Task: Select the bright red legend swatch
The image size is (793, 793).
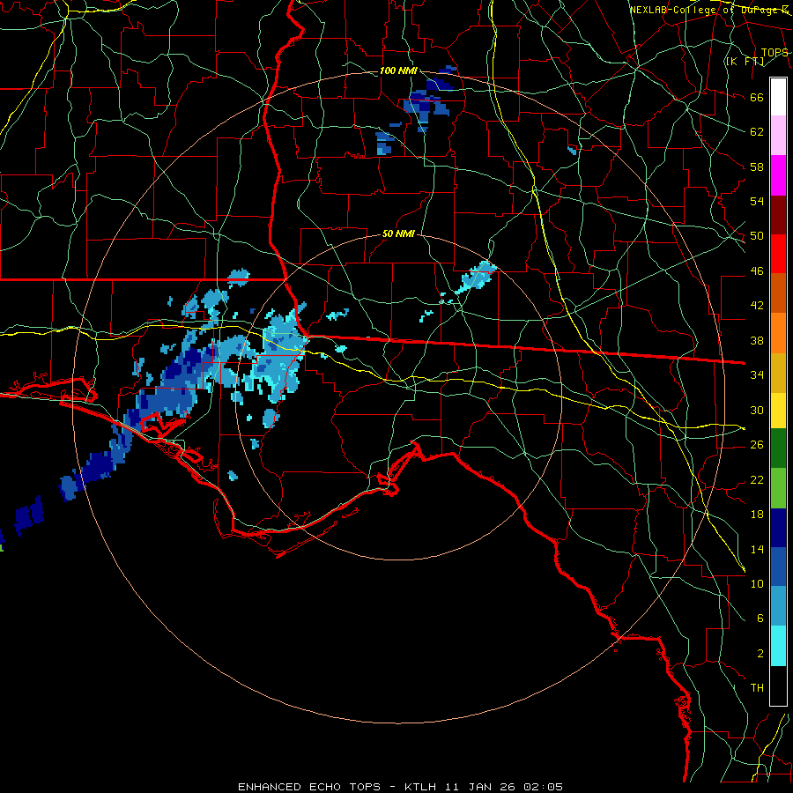Action: [778, 254]
